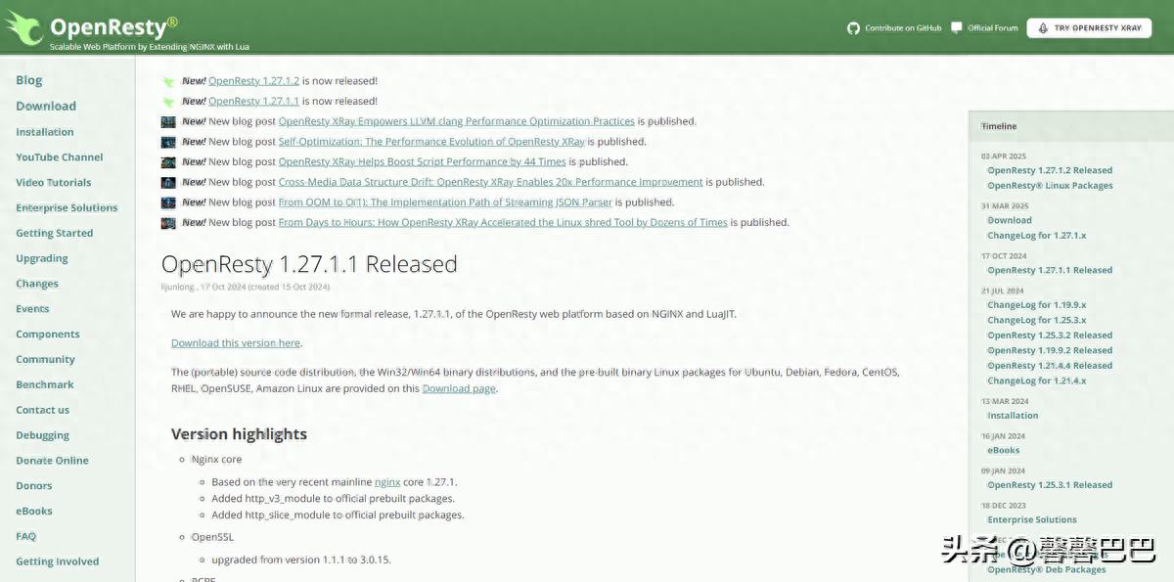
Task: Open the From Days to Hours shred post
Action: 503,223
